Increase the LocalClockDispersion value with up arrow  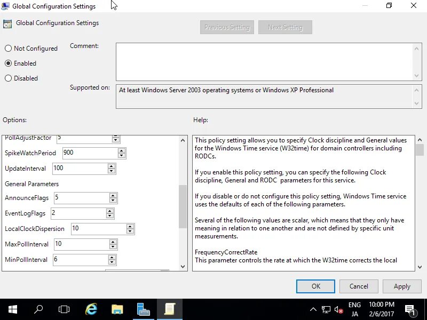tap(130, 226)
